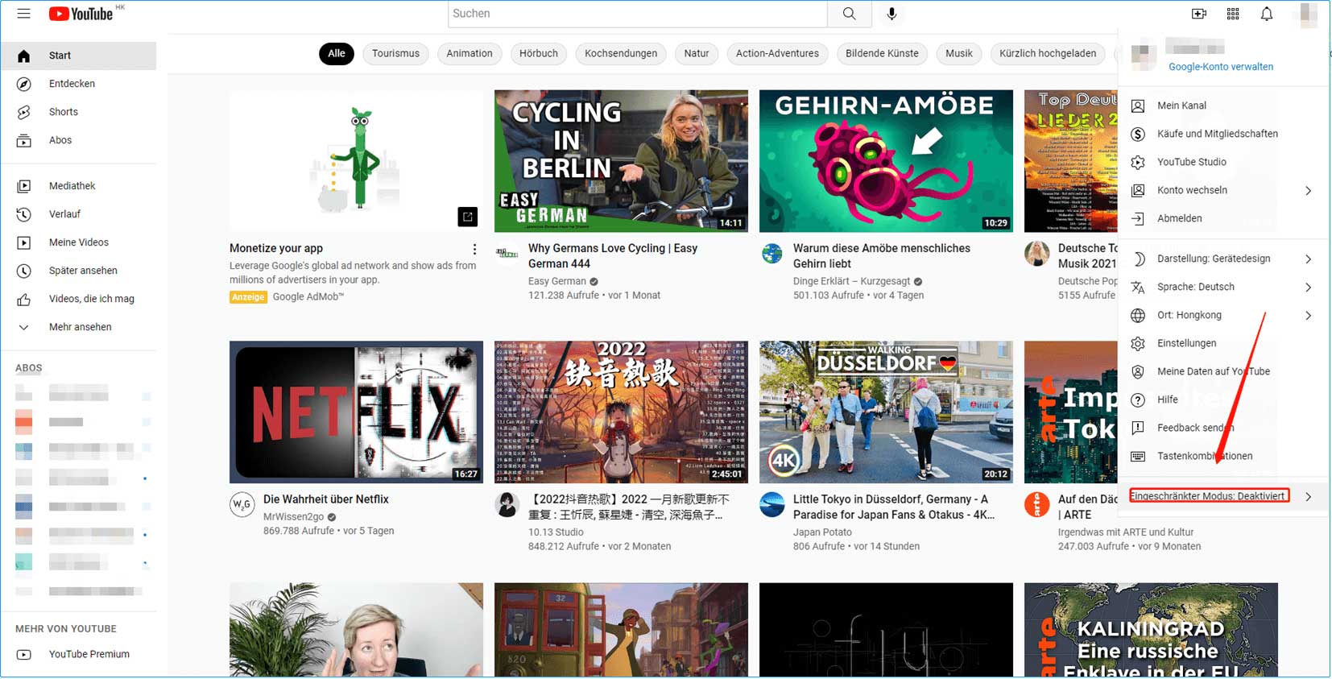Open 2022 Chinese songs video thumbnail
The height and width of the screenshot is (679, 1332).
pos(621,412)
